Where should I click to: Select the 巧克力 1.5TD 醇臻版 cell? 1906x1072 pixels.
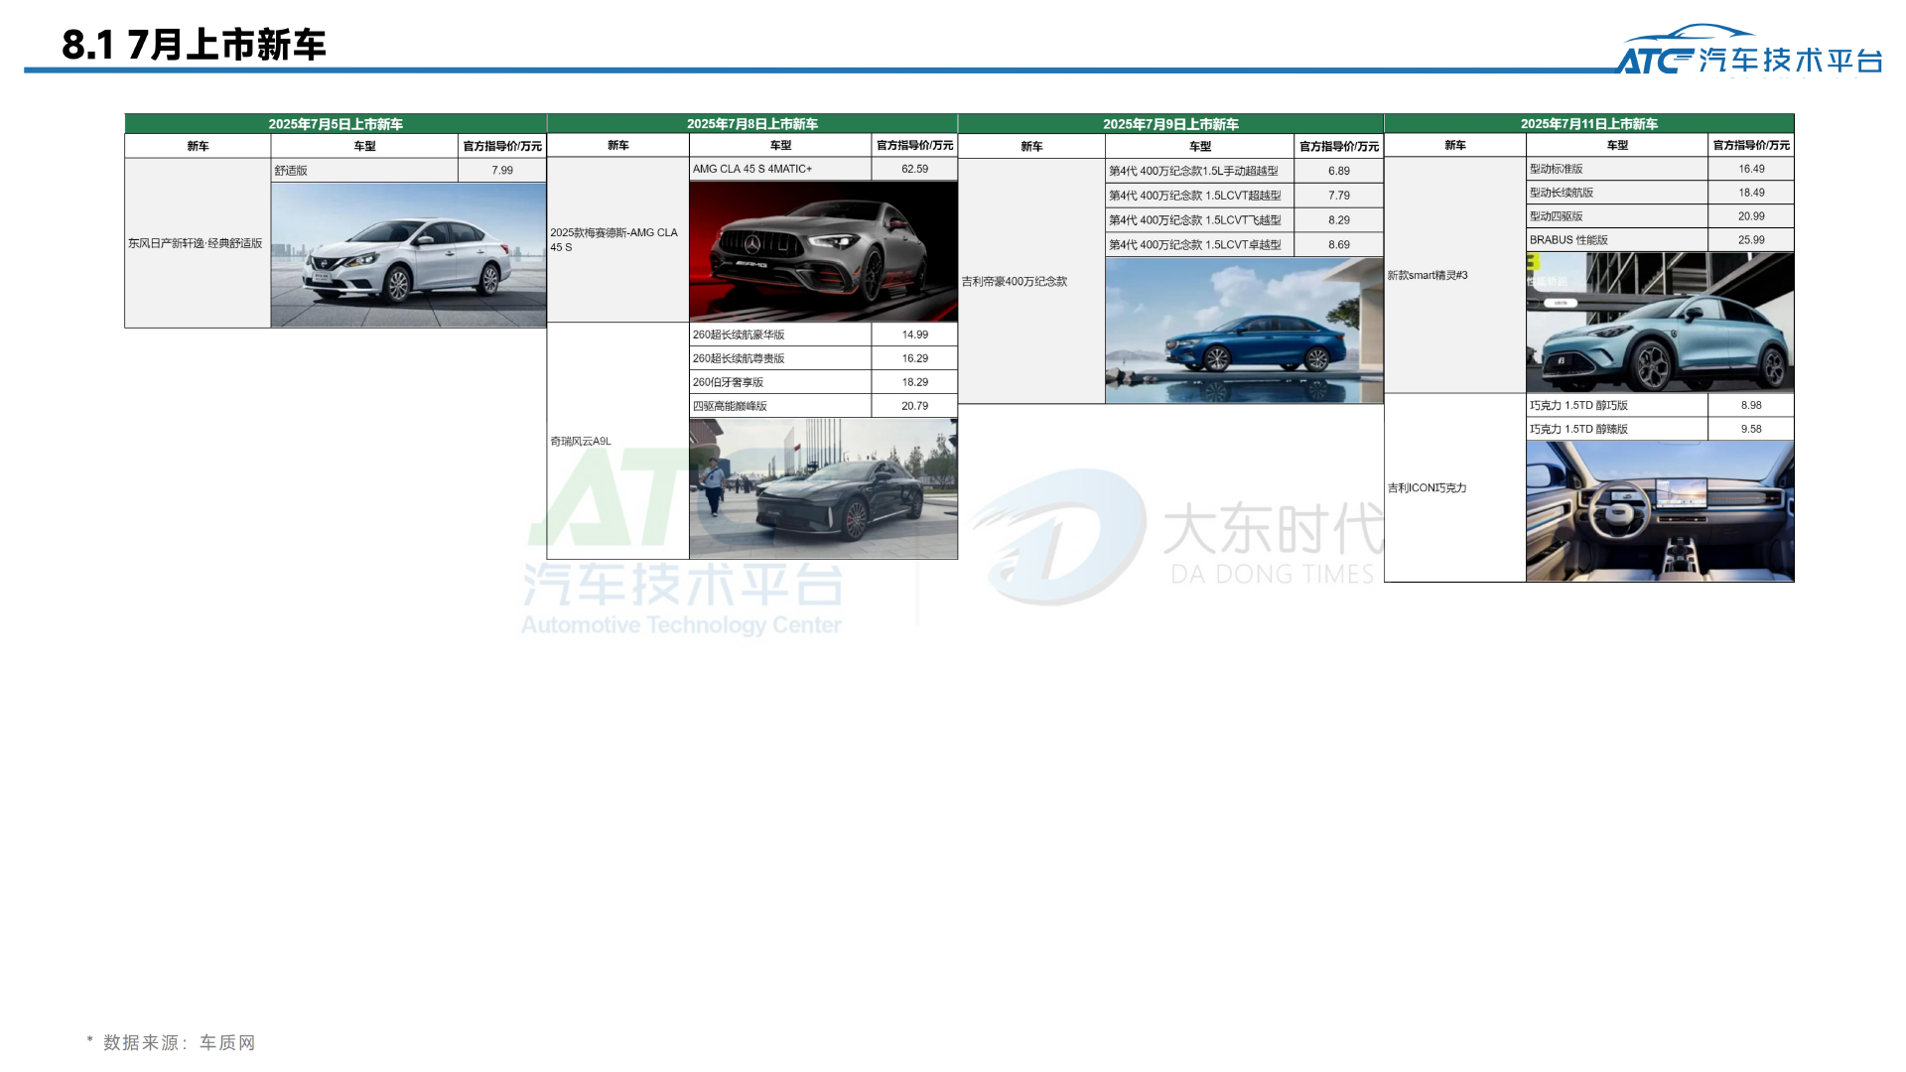click(1617, 429)
